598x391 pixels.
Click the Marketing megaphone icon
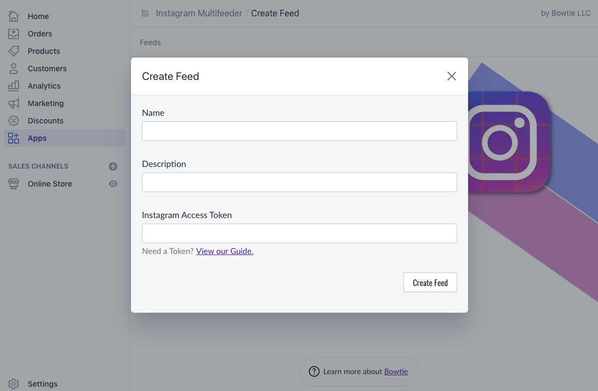point(14,103)
